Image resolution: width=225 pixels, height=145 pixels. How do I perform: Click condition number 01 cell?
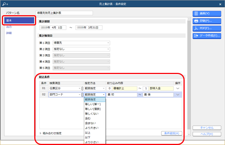[x=44, y=88]
